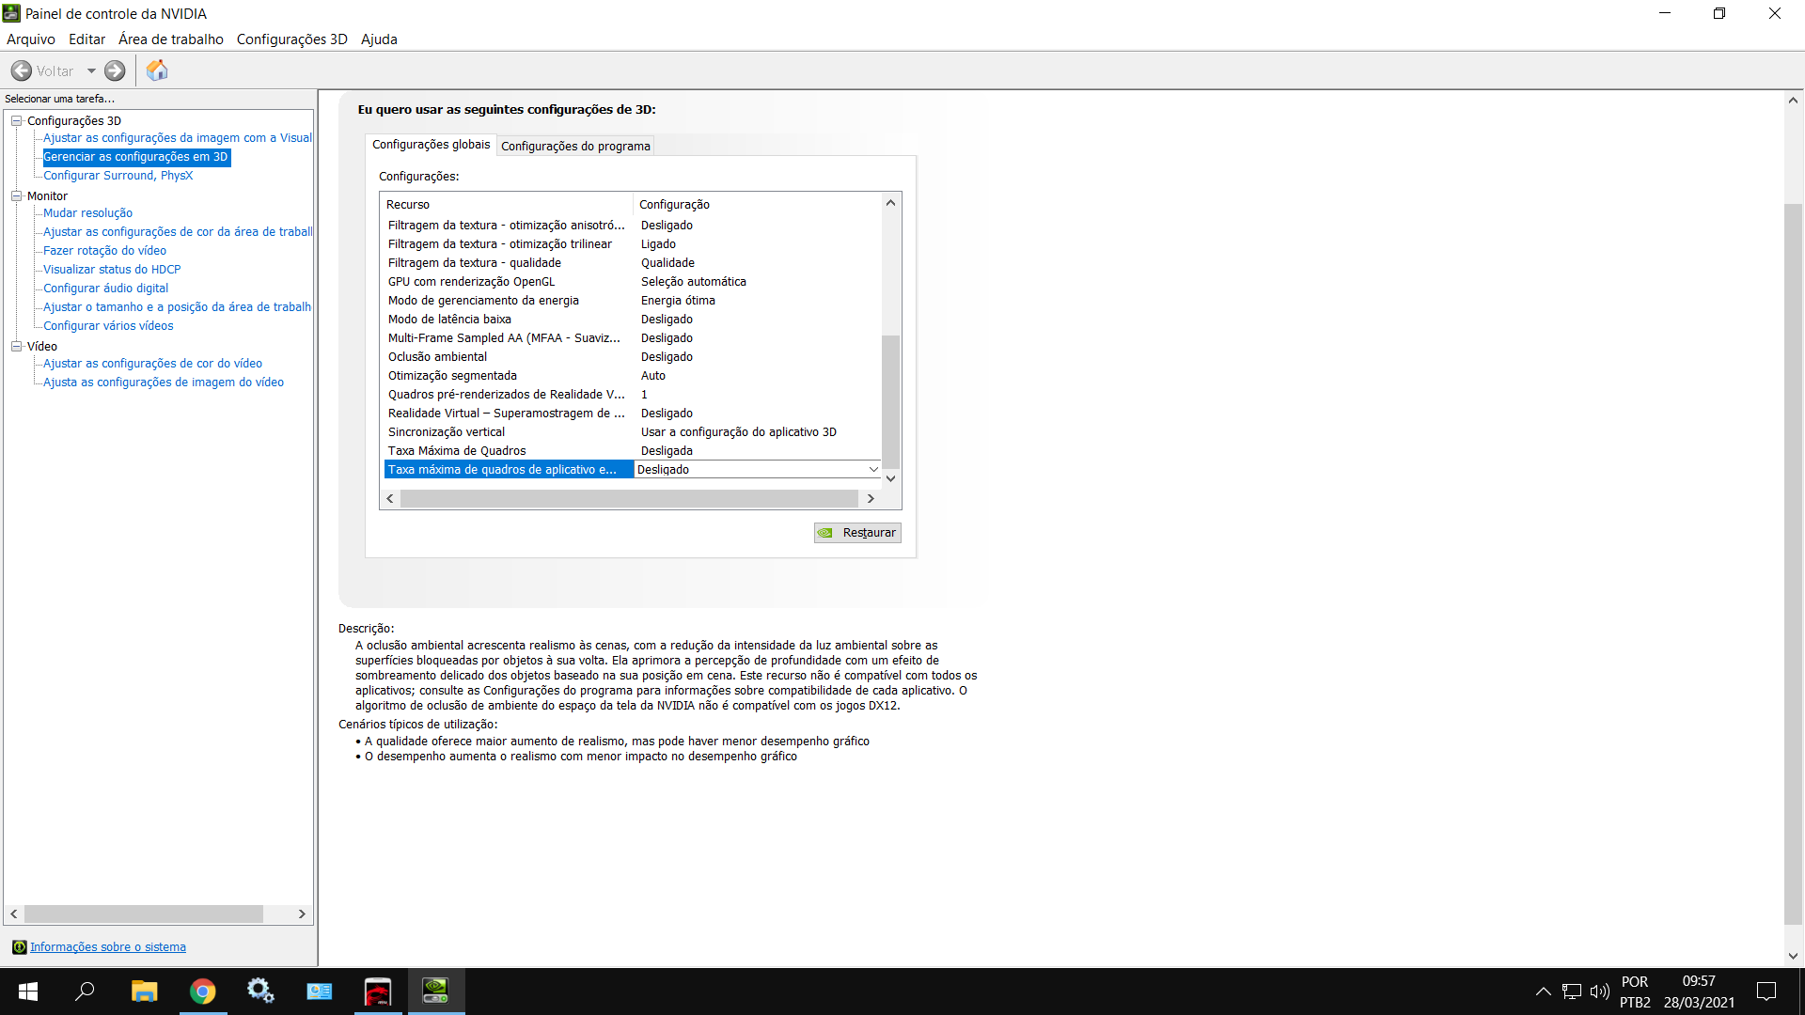Click the Forward arrow icon in the toolbar
Screen dimensions: 1805x1015
tap(115, 70)
